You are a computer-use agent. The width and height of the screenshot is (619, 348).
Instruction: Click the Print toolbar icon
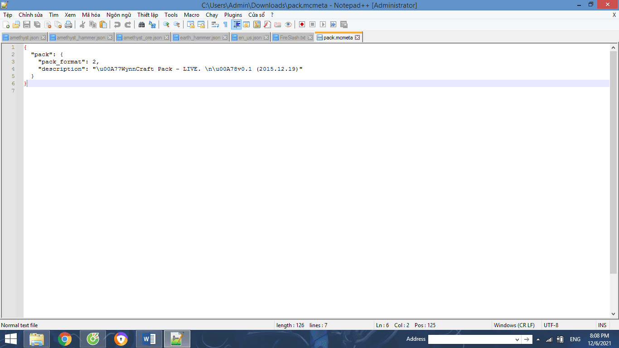pyautogui.click(x=68, y=24)
